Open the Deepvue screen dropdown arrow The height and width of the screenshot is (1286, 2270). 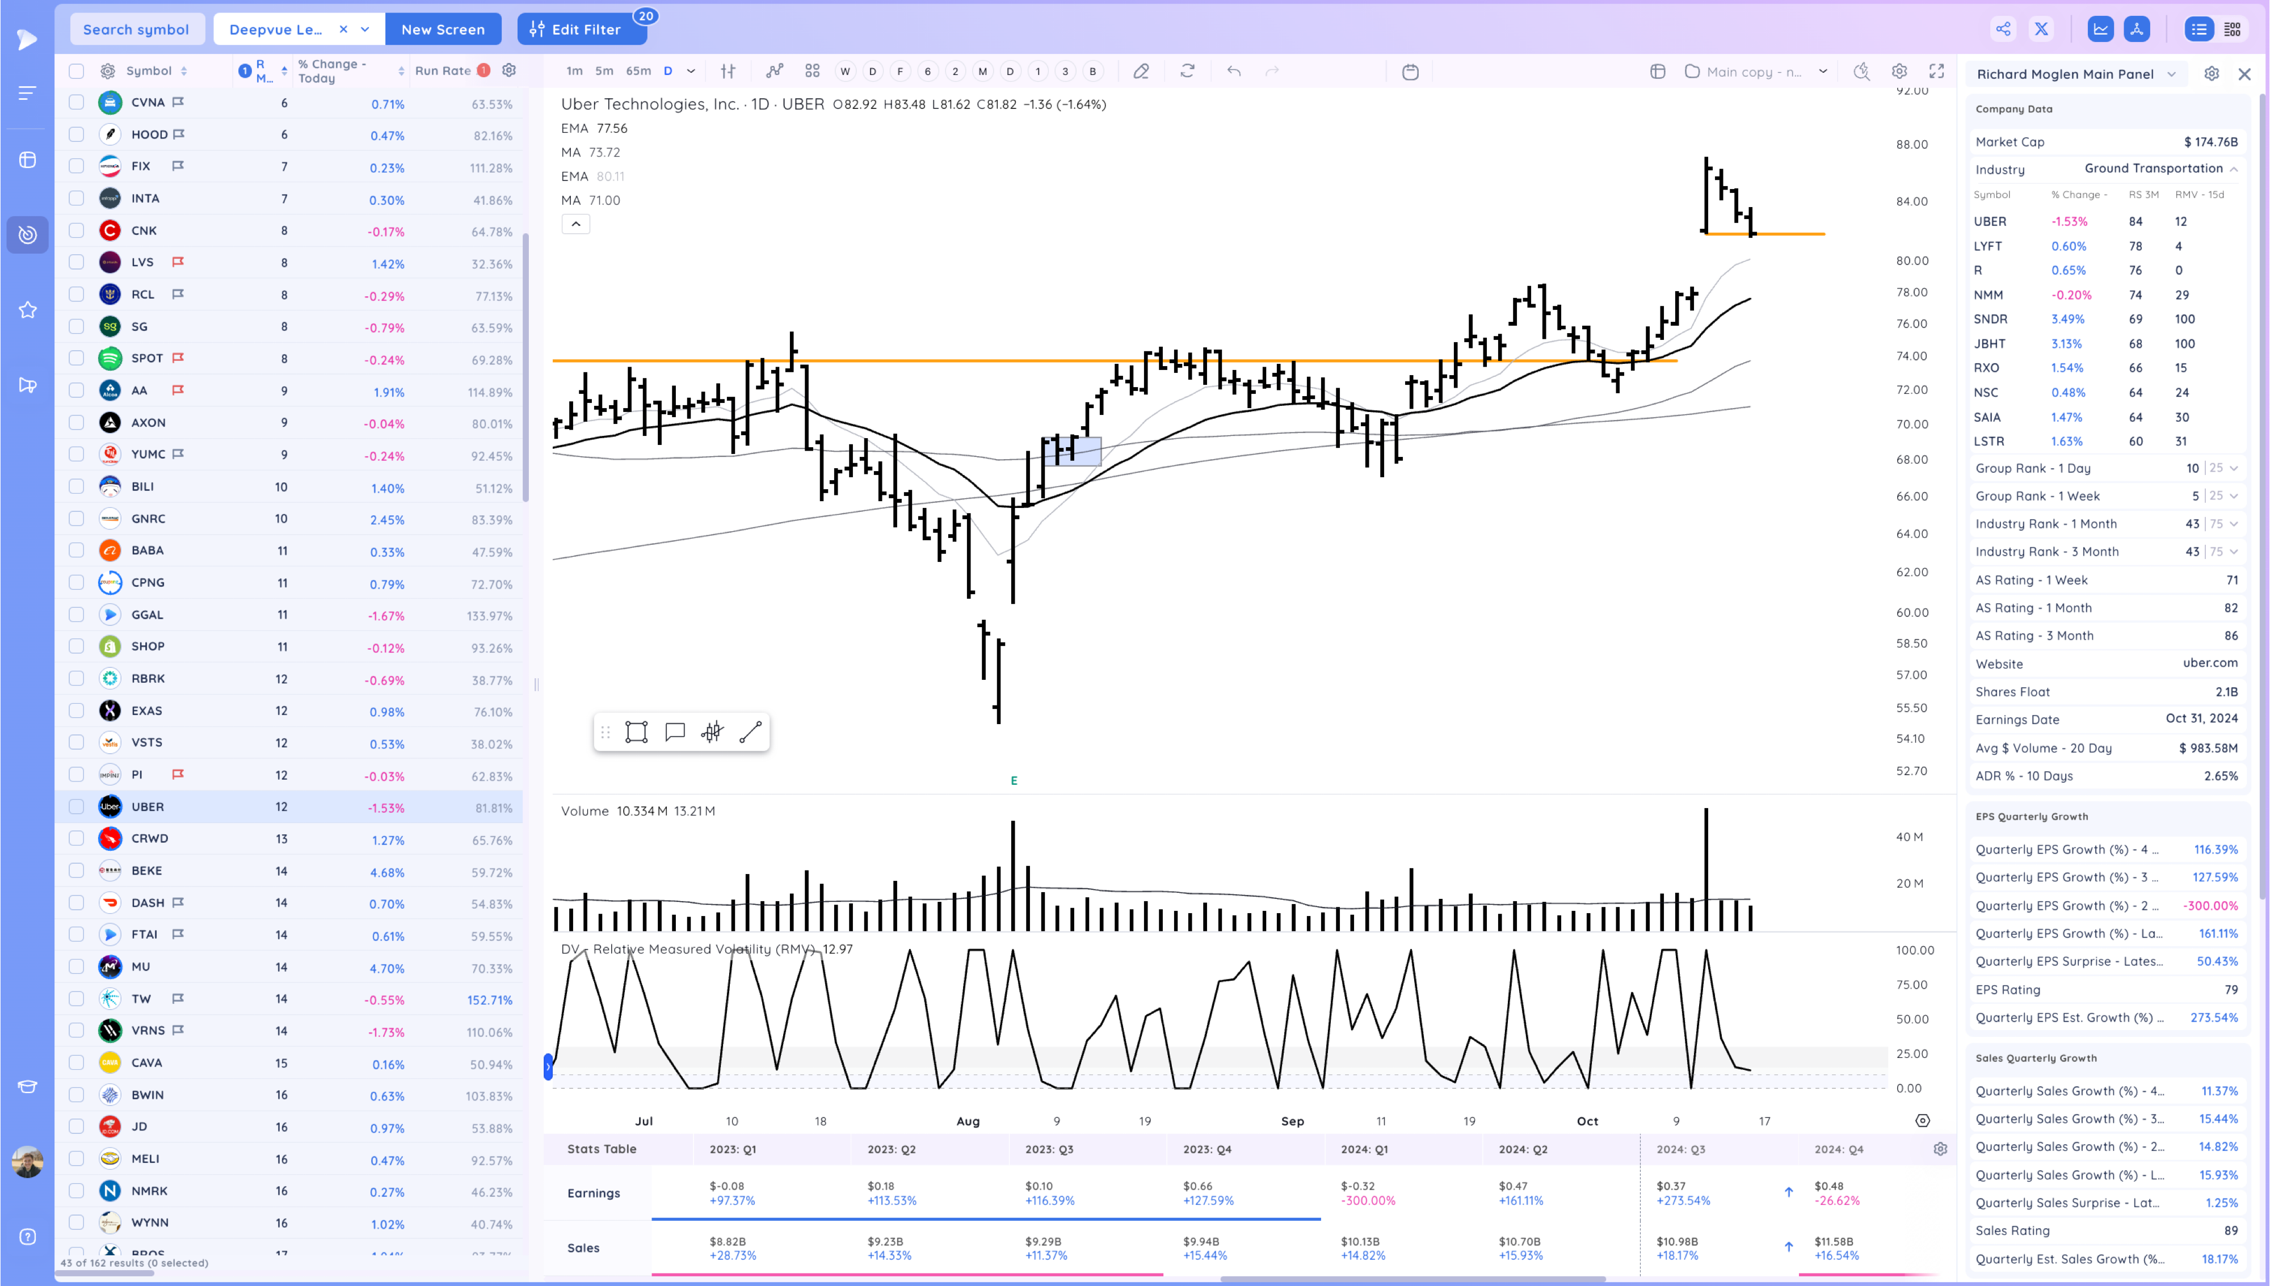[365, 29]
